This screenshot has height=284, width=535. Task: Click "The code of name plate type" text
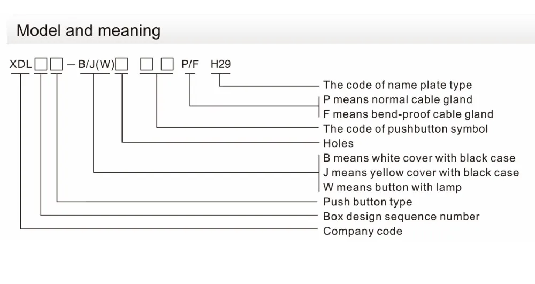point(398,85)
